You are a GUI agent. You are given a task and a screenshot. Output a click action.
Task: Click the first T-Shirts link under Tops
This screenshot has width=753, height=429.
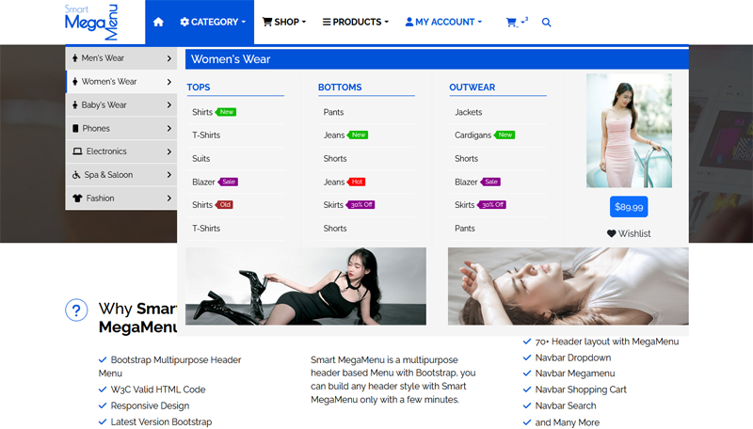[206, 135]
